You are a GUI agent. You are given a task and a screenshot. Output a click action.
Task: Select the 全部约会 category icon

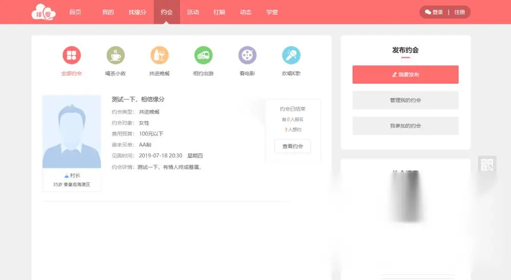pos(72,55)
